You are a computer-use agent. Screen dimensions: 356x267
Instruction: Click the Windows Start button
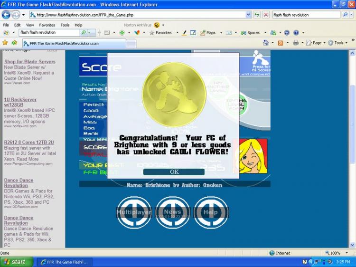coord(16,262)
